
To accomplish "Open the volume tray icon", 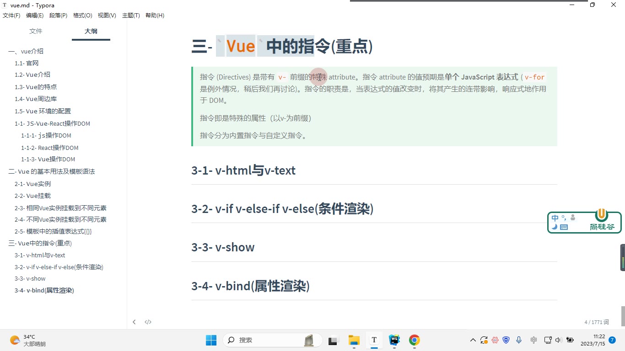I will pos(558,340).
